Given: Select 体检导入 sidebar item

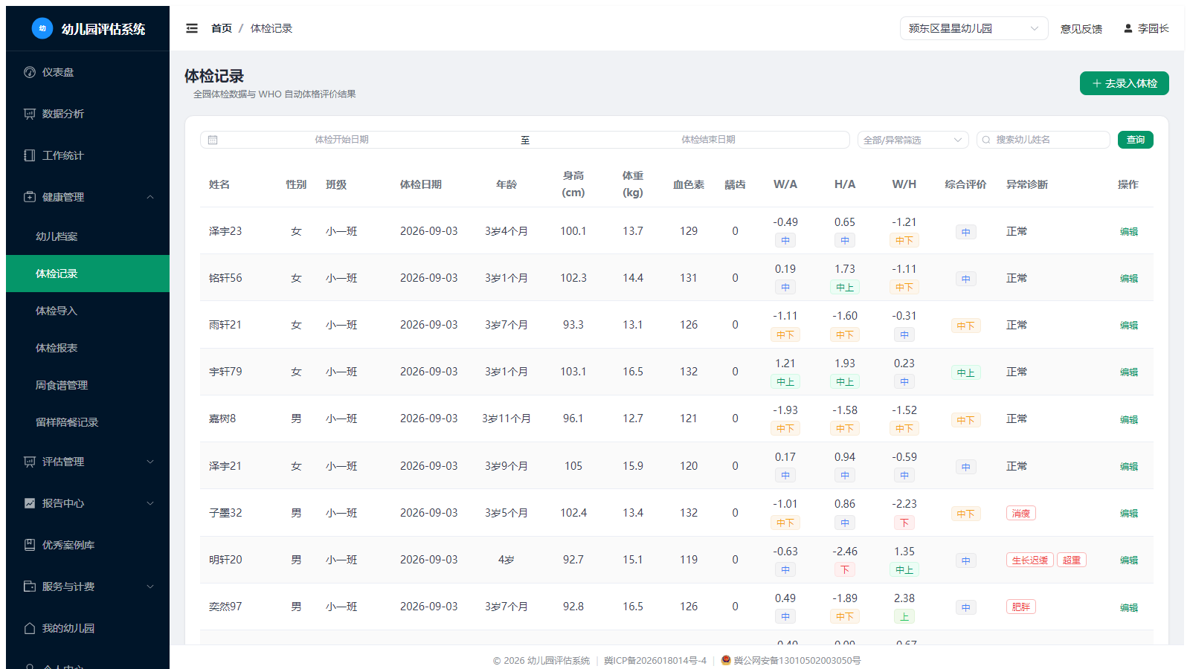Looking at the screenshot, I should pos(88,311).
